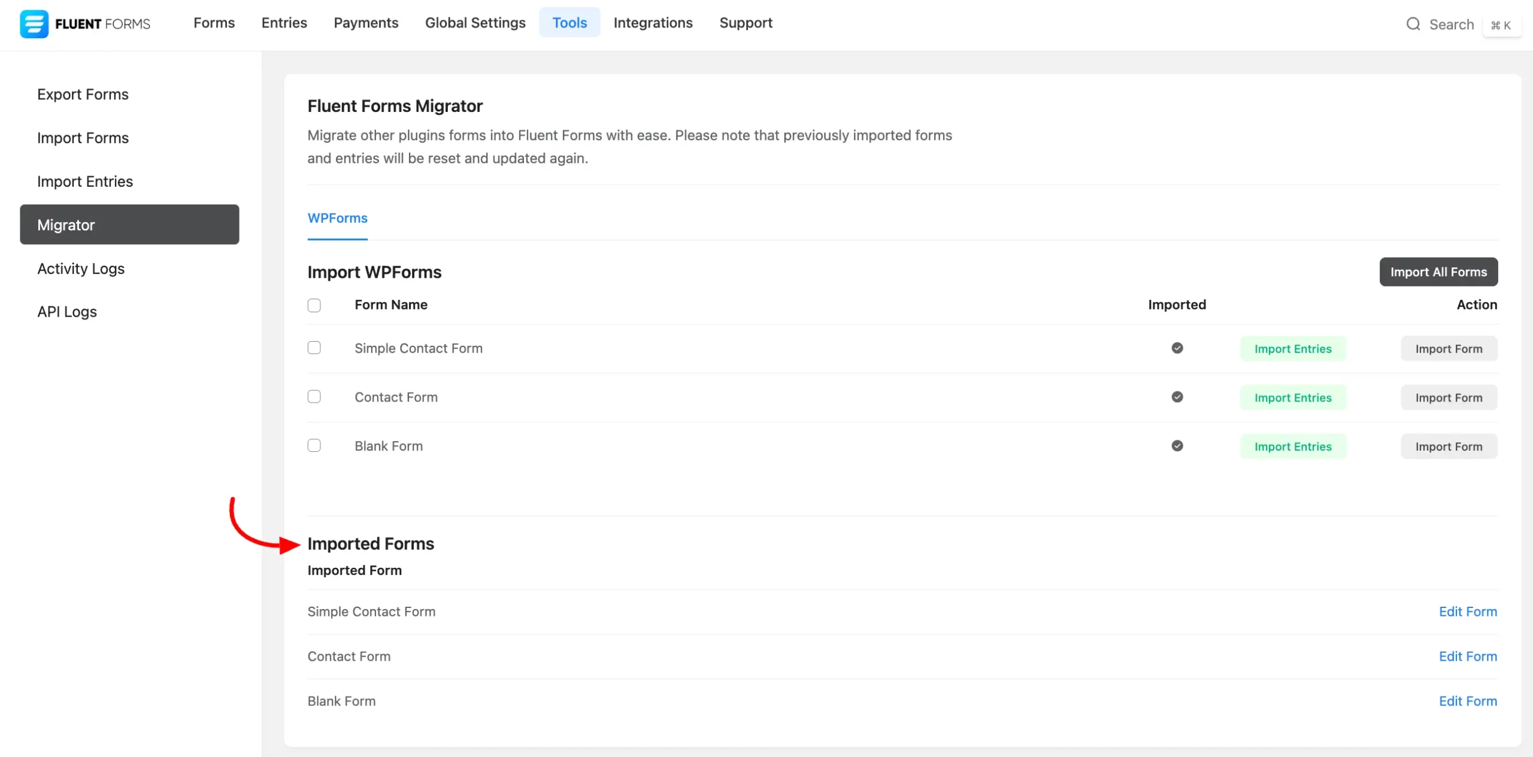This screenshot has width=1533, height=757.
Task: Open the Tools menu
Action: click(x=569, y=22)
